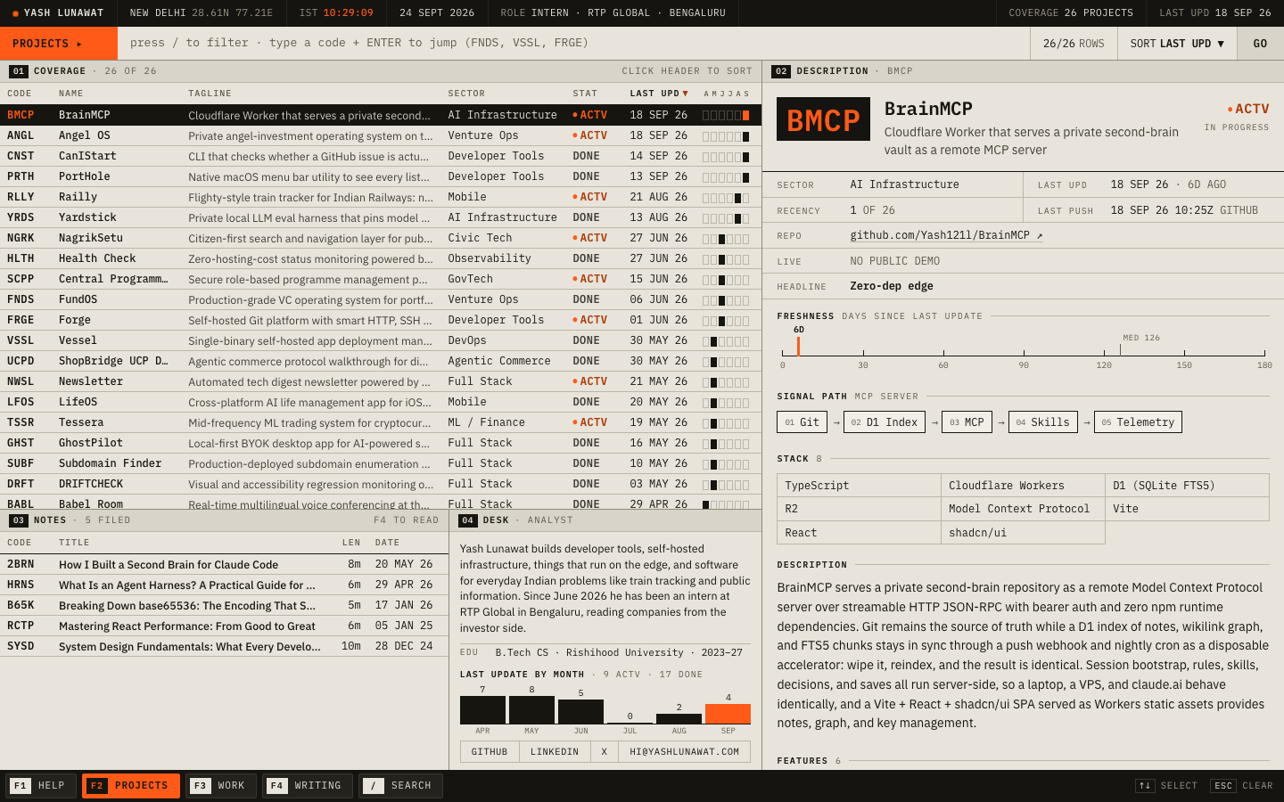This screenshot has height=802, width=1284.
Task: Open note System Design Fundamentals
Action: tap(224, 646)
